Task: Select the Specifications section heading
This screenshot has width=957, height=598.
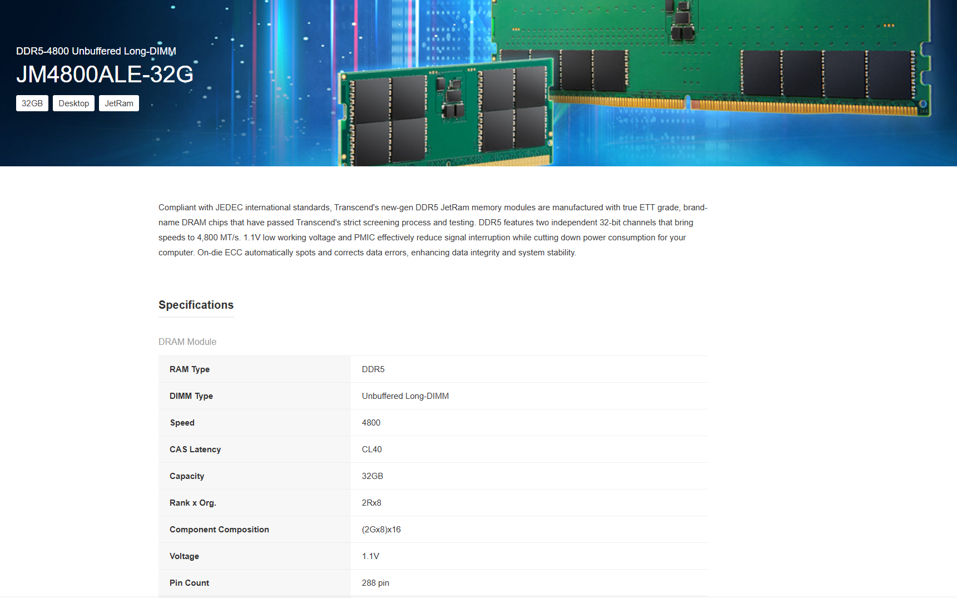Action: pyautogui.click(x=196, y=305)
